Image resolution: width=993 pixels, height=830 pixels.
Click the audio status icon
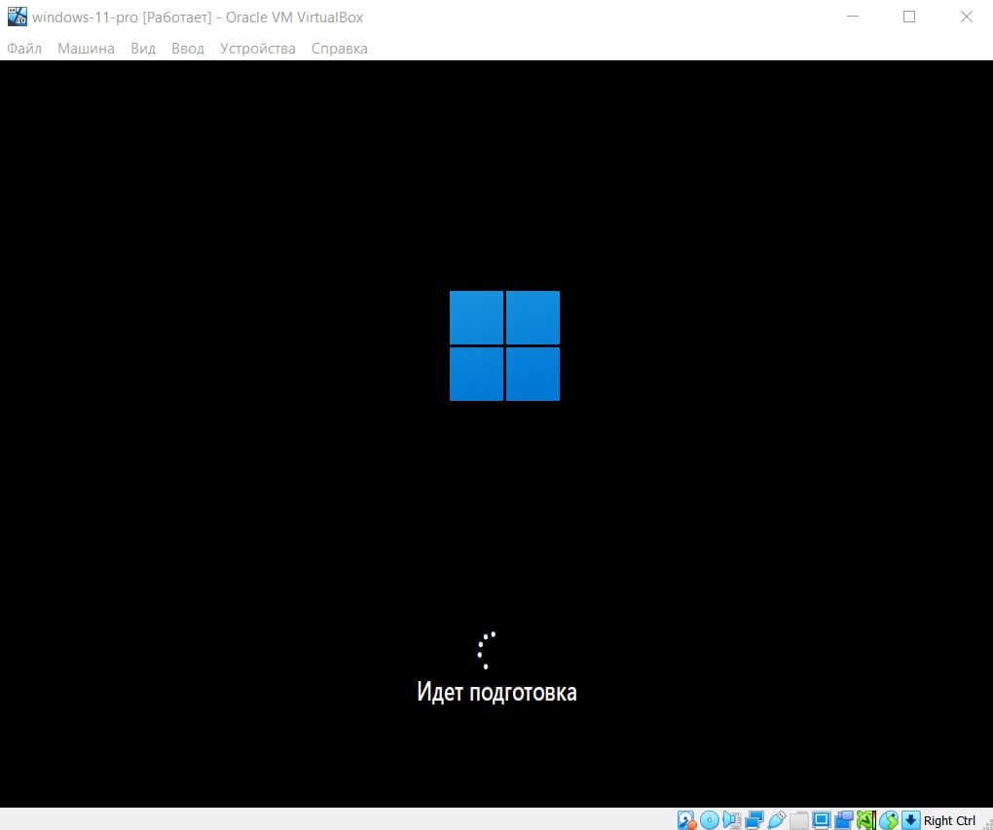732,820
